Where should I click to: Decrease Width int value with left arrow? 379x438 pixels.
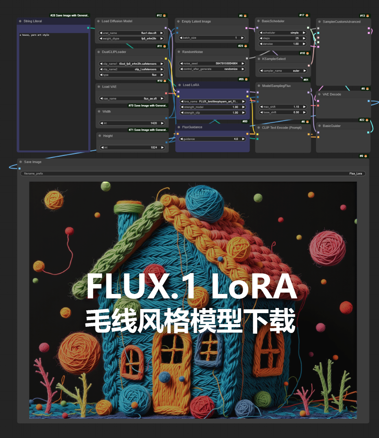102,123
